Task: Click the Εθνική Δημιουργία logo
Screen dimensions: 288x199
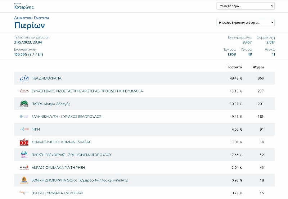Action: [x=24, y=180]
